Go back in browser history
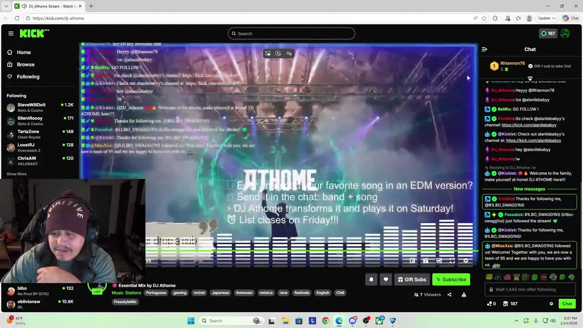This screenshot has width=583, height=328. (x=6, y=18)
